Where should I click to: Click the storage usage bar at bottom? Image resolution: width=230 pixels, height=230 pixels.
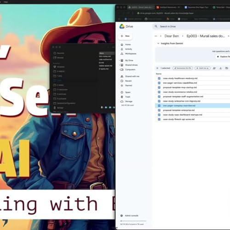click(x=133, y=221)
